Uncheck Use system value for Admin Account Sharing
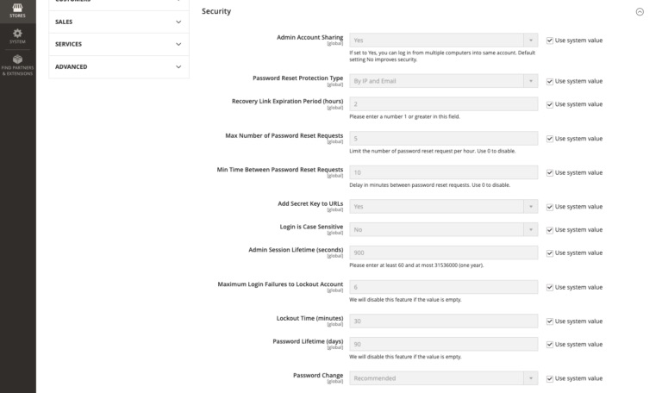 [550, 40]
